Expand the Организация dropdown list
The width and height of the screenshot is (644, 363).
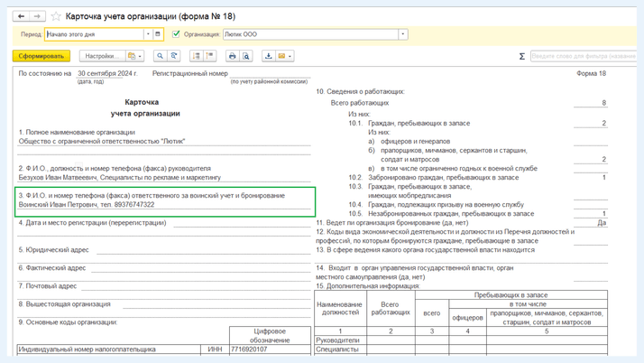tap(402, 34)
